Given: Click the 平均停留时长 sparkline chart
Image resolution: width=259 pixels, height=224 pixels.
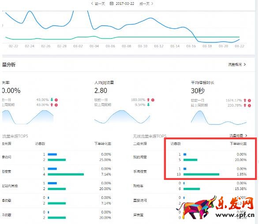Looking at the screenshot, I should (219, 118).
